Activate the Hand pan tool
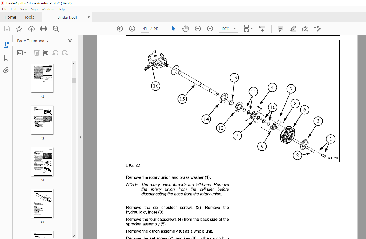366x239 pixels. [186, 29]
